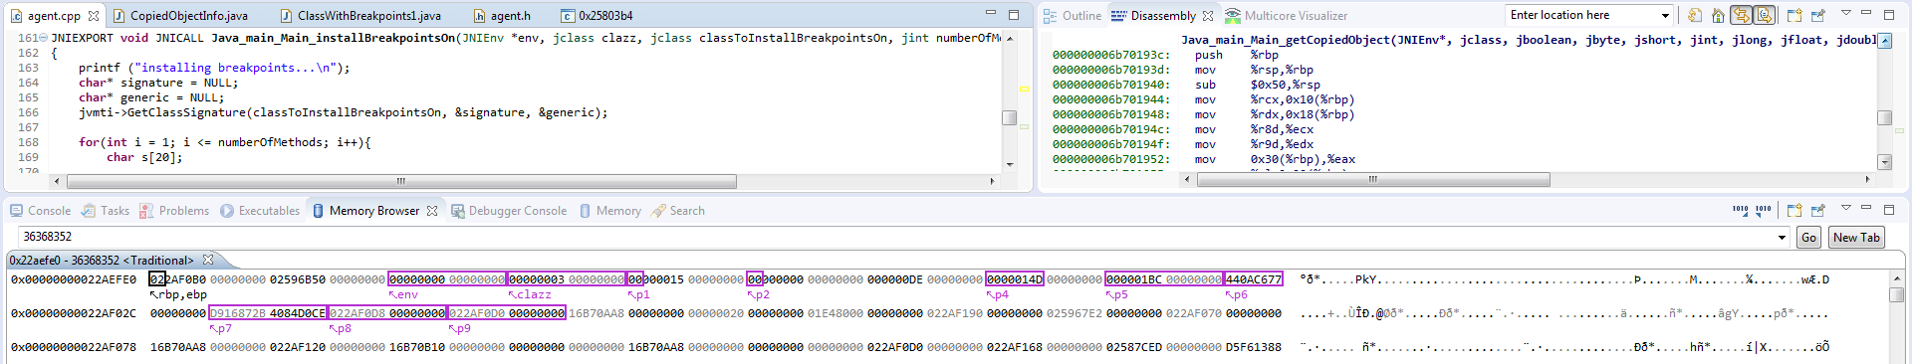Image resolution: width=1912 pixels, height=364 pixels.
Task: Open Disassembly view menu triangle
Action: tap(1845, 14)
